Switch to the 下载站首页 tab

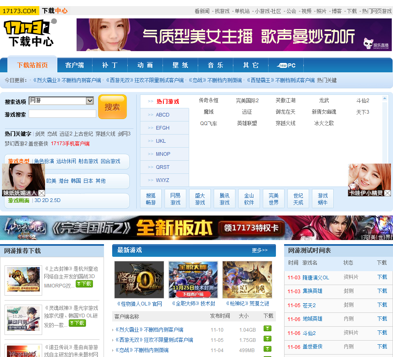coord(32,65)
